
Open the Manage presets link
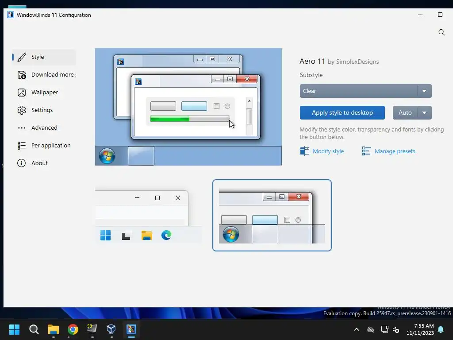coord(395,151)
